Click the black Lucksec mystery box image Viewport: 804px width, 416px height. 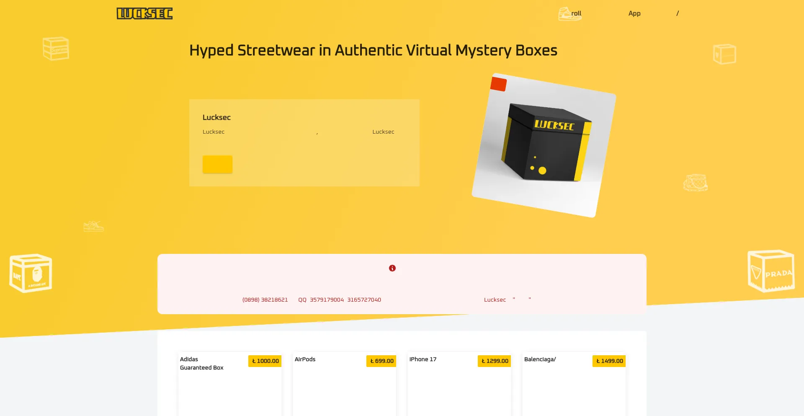(x=544, y=145)
